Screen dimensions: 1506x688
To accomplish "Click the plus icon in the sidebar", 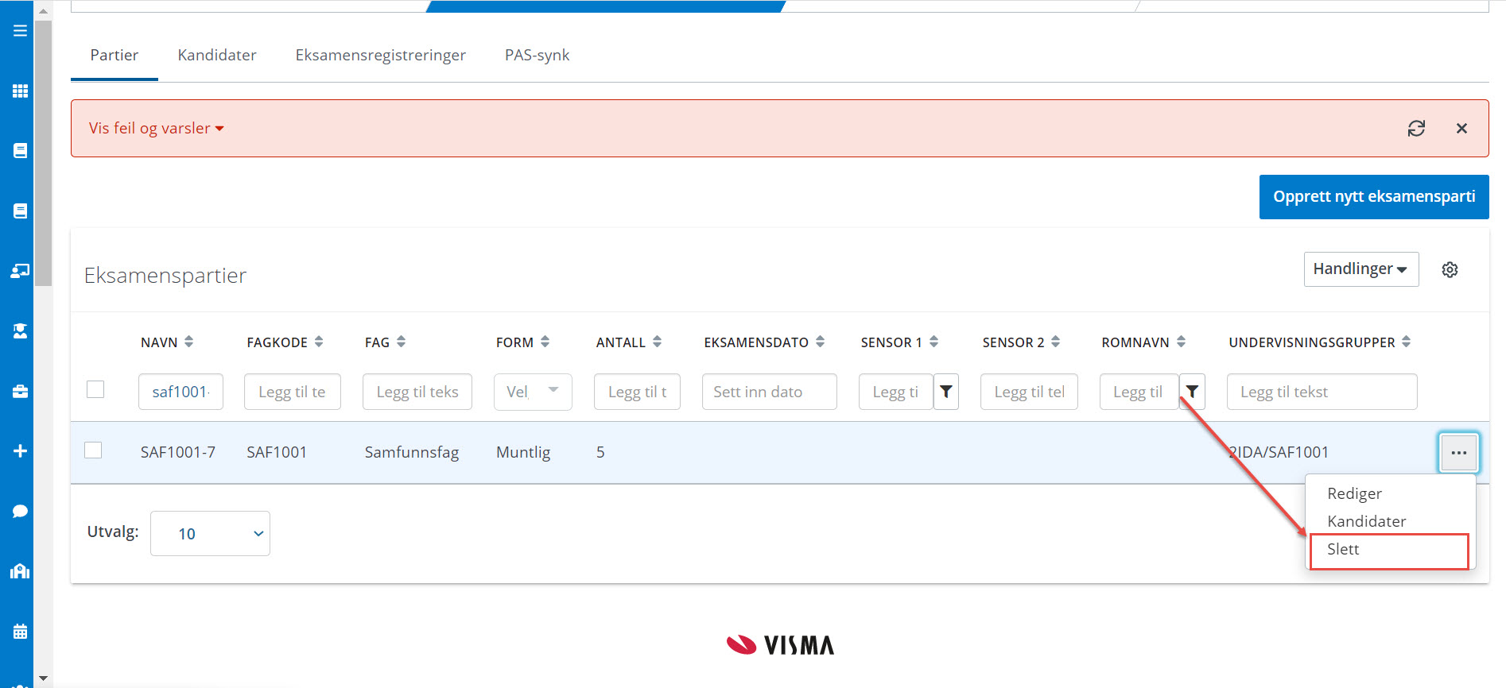I will click(x=20, y=450).
